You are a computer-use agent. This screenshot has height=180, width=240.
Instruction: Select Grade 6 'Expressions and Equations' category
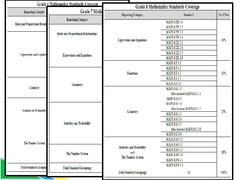click(x=33, y=55)
